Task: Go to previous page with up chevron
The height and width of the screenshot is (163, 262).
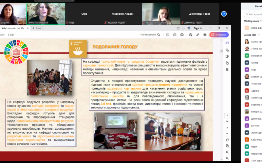Action: (x=227, y=128)
